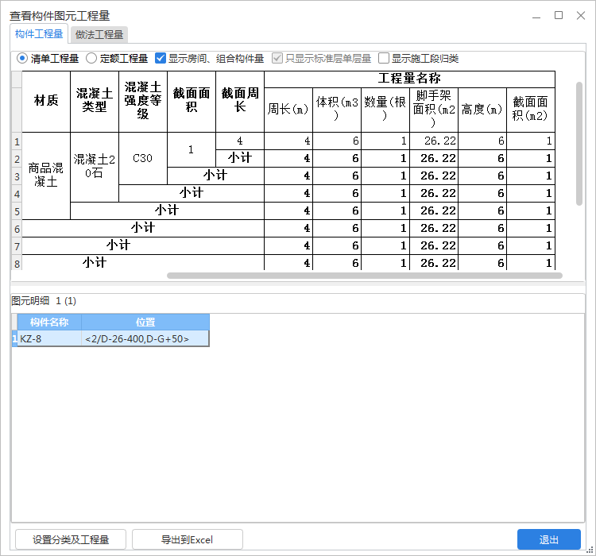Switch to the 构件工程量 tab

pos(39,34)
